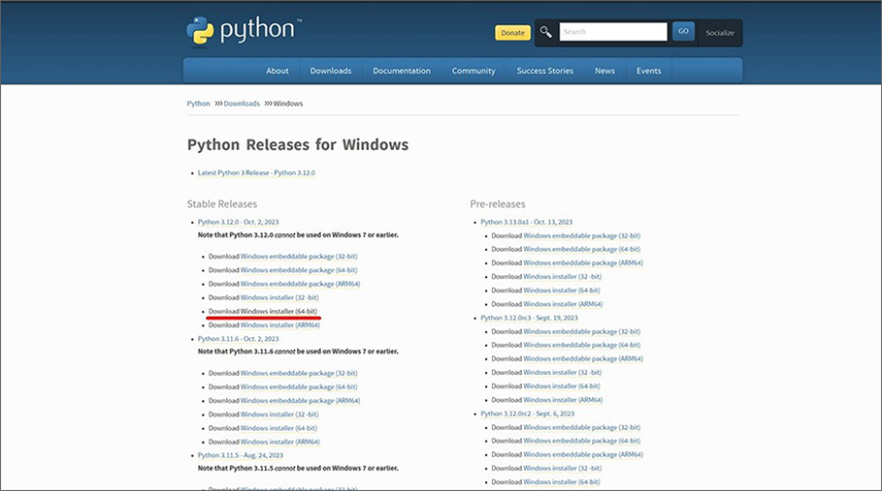This screenshot has height=491, width=882.
Task: Click the 'Stable Releases' section heading
Action: point(222,204)
